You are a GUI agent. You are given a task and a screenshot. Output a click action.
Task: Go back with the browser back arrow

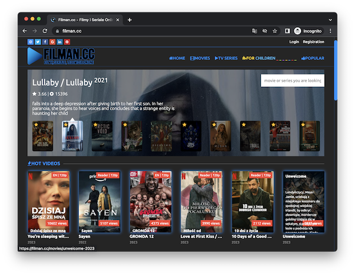click(25, 31)
